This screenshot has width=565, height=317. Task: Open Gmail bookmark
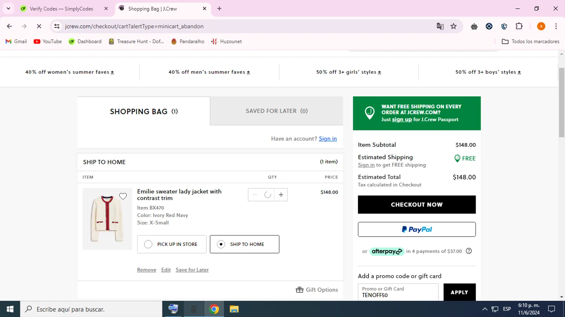coord(16,41)
